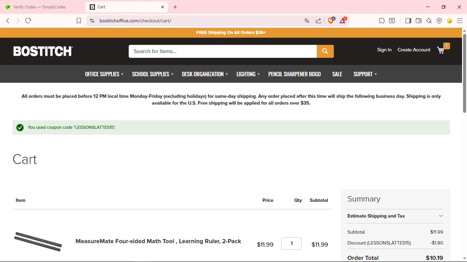Click the "Cart" page heading
Image resolution: width=467 pixels, height=262 pixels.
[25, 159]
